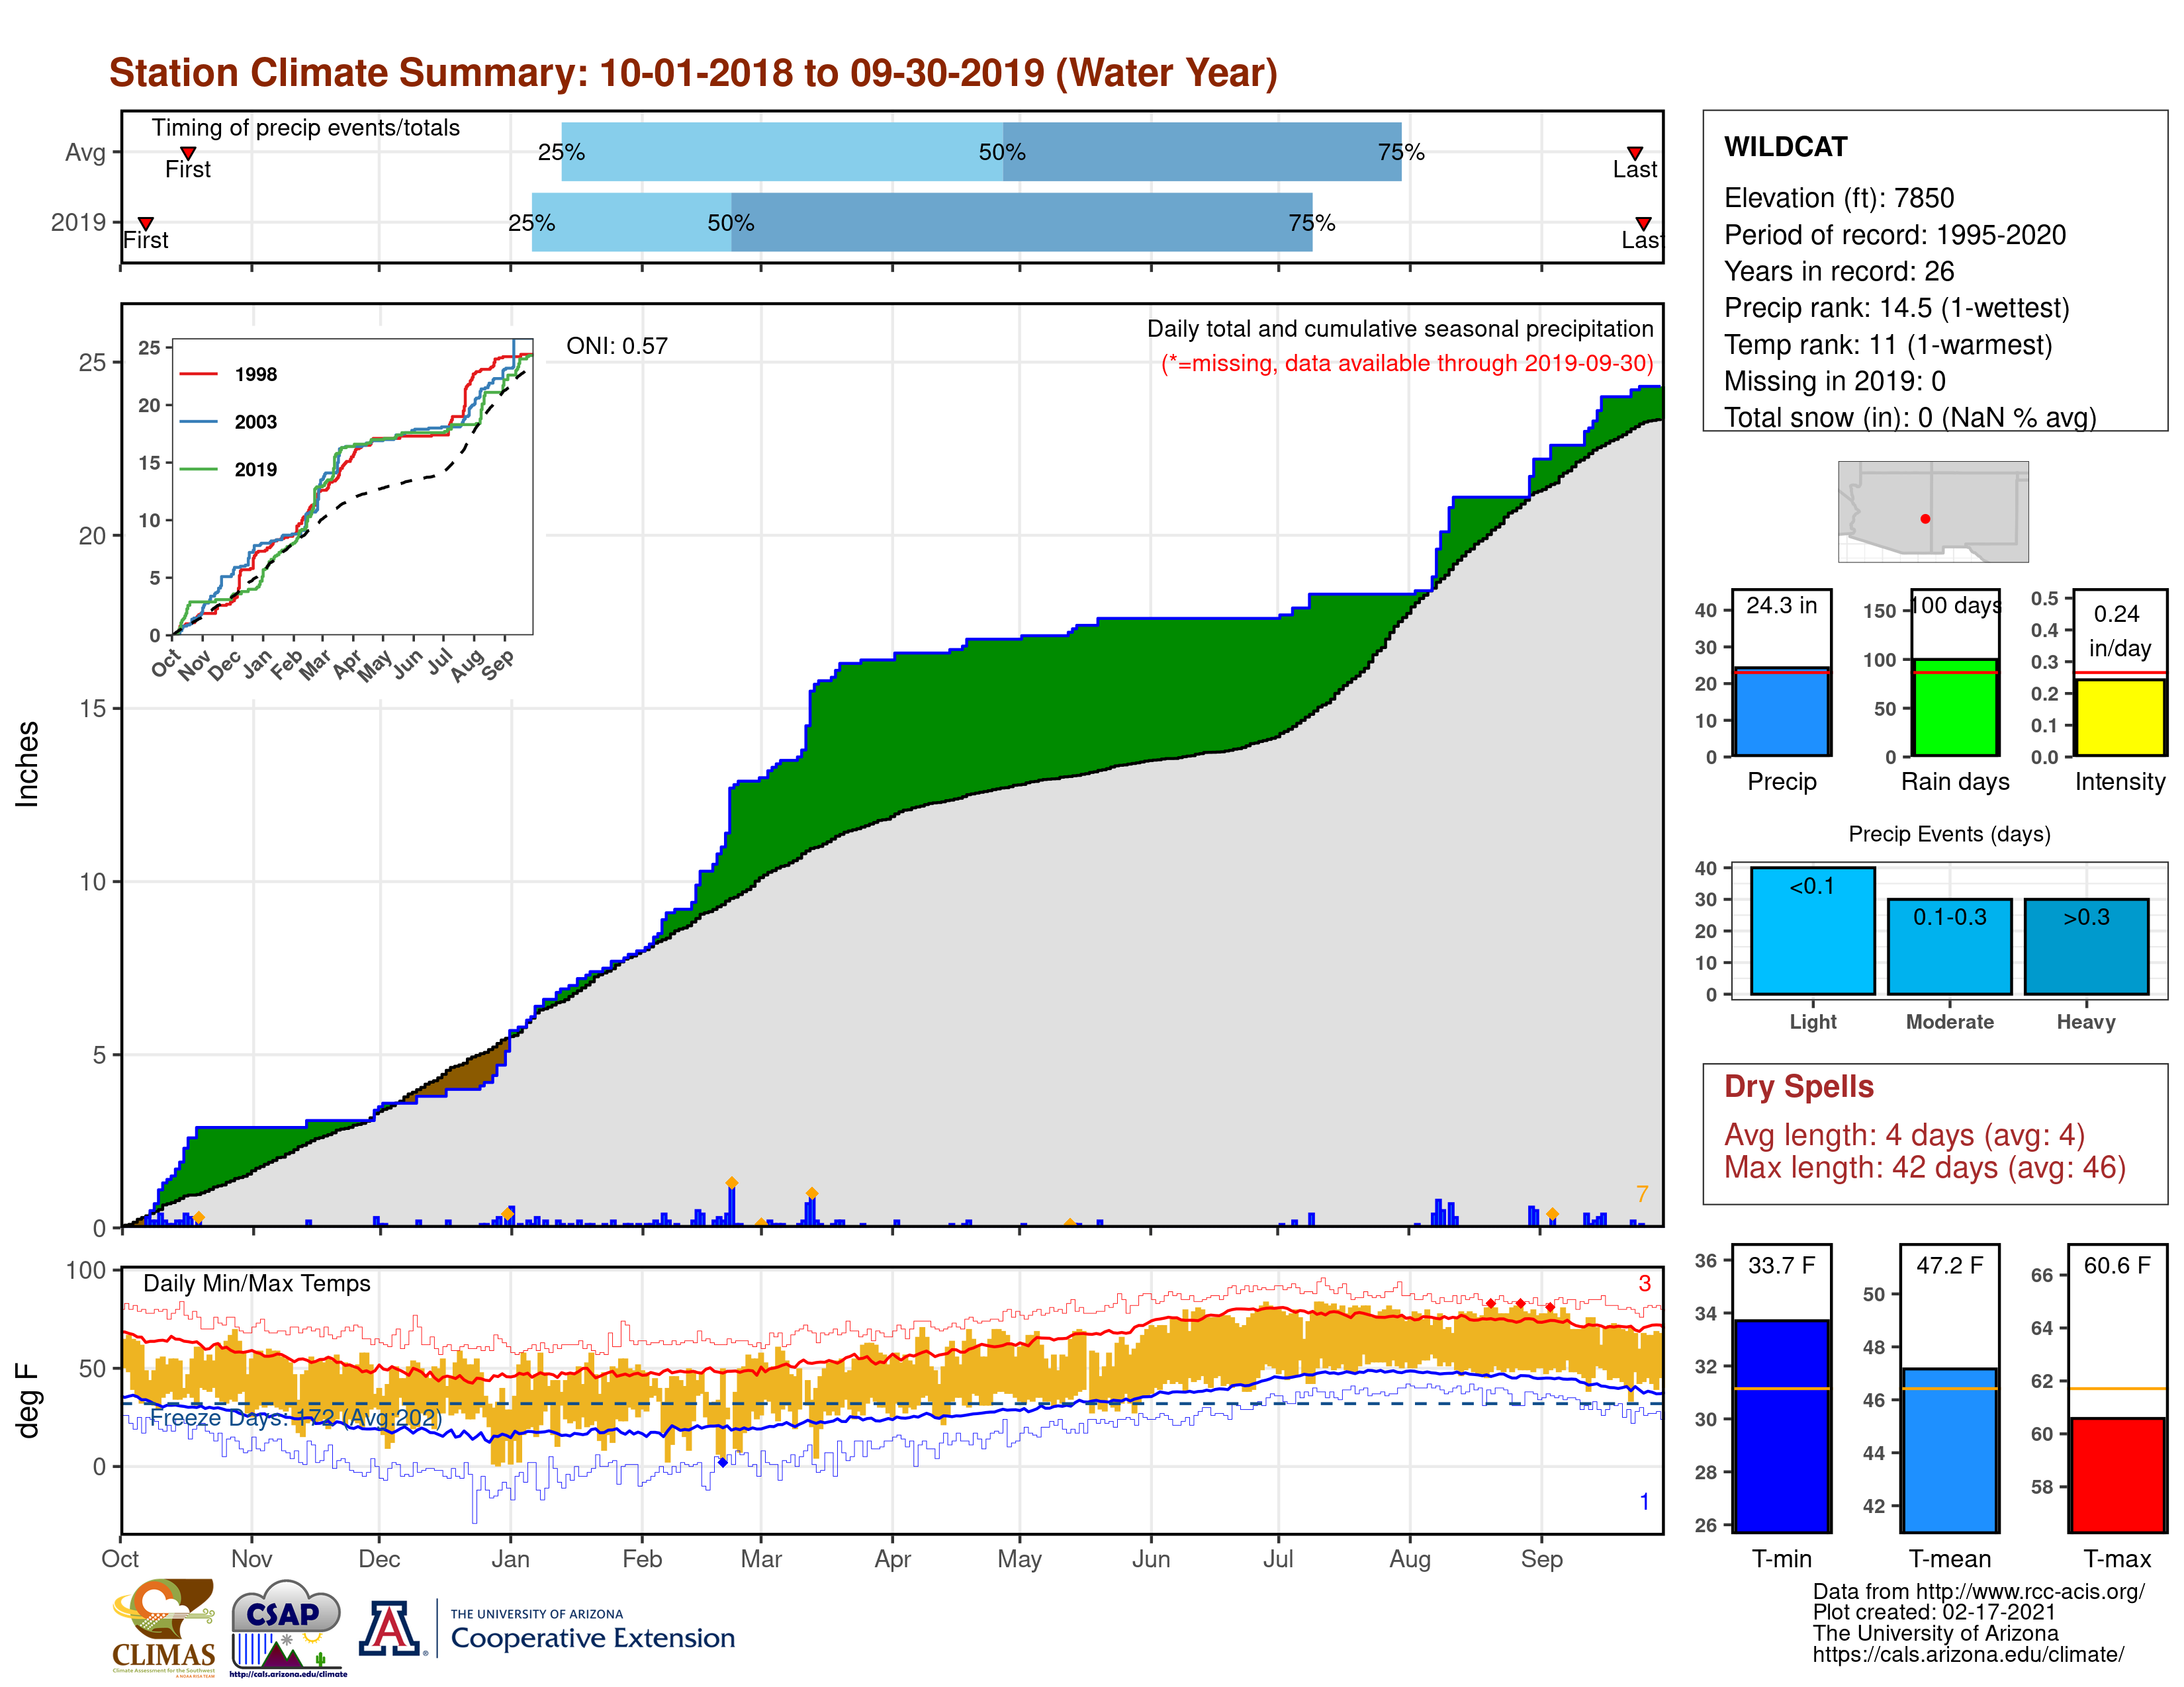Click the Missing in 2019: 0 line
The width and height of the screenshot is (2184, 1687).
(x=1834, y=381)
